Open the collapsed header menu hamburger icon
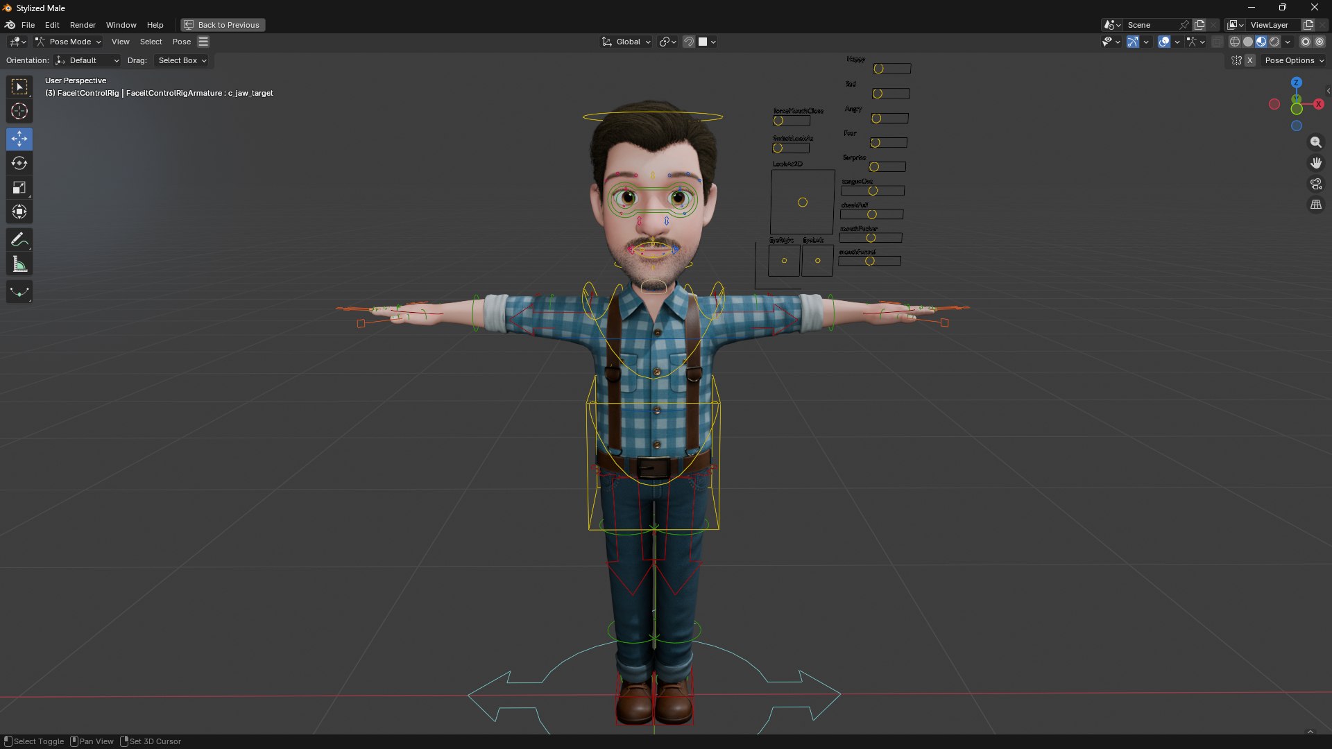The height and width of the screenshot is (749, 1332). point(203,42)
